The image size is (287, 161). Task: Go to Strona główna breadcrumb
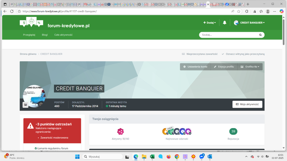pyautogui.click(x=28, y=54)
